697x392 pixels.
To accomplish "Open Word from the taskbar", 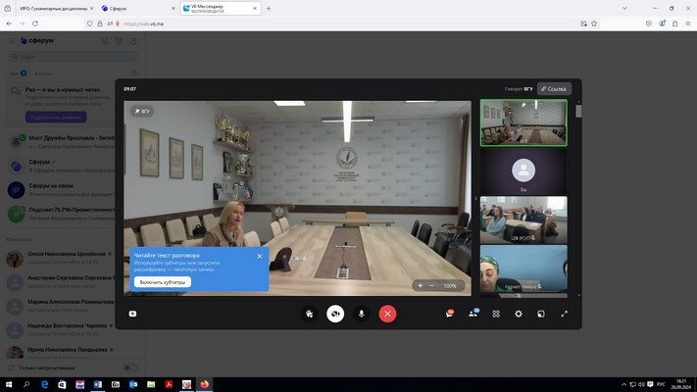I will click(98, 384).
